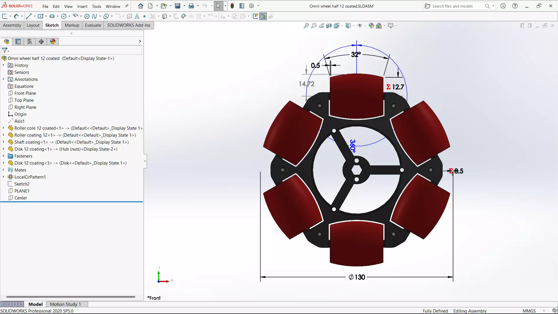Select the Corner Rectangle tool
This screenshot has height=314, width=558.
40,16
